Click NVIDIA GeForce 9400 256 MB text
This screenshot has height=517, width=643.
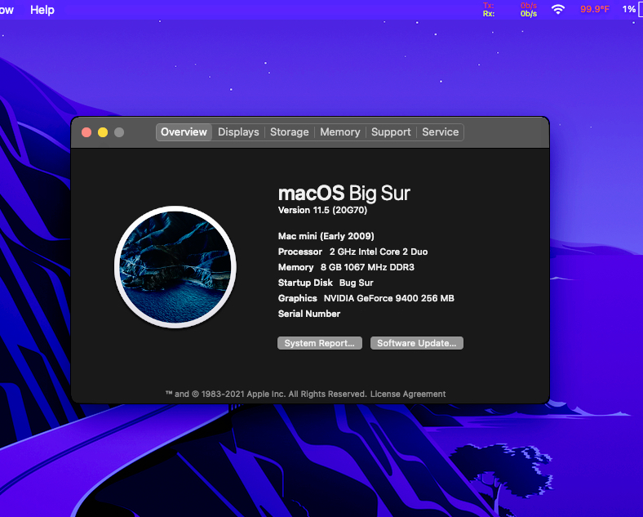388,298
